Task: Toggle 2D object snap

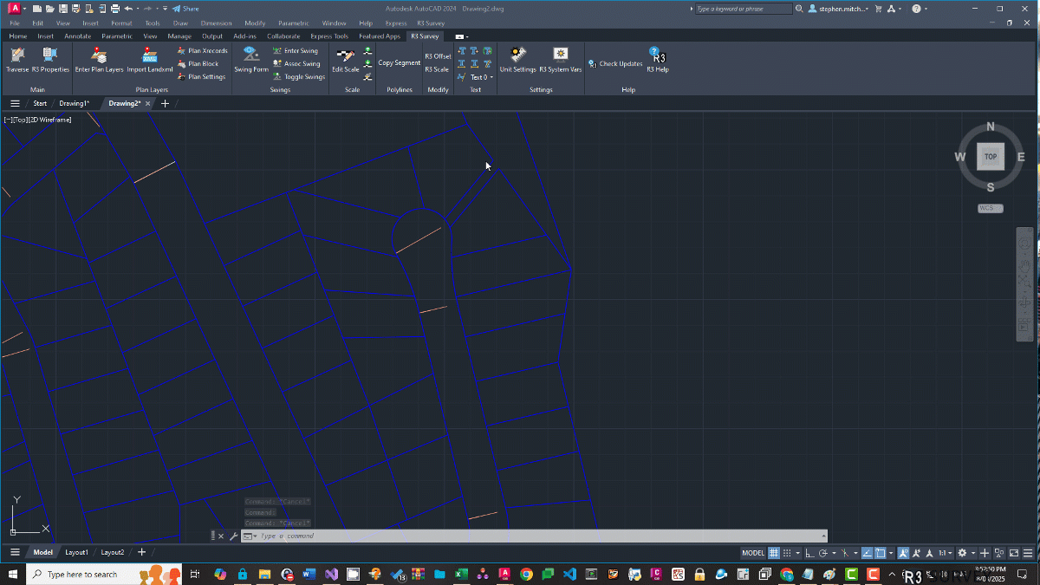Action: 881,553
